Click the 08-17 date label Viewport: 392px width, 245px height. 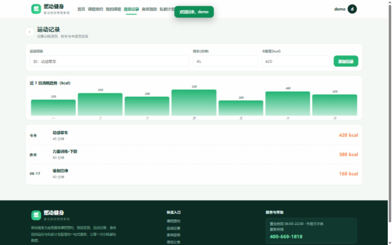35,174
